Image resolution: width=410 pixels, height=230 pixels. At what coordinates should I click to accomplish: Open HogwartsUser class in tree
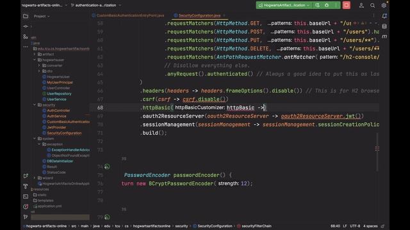click(58, 77)
